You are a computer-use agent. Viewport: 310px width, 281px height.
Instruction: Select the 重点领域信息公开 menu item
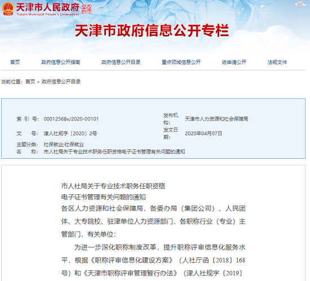(181, 62)
